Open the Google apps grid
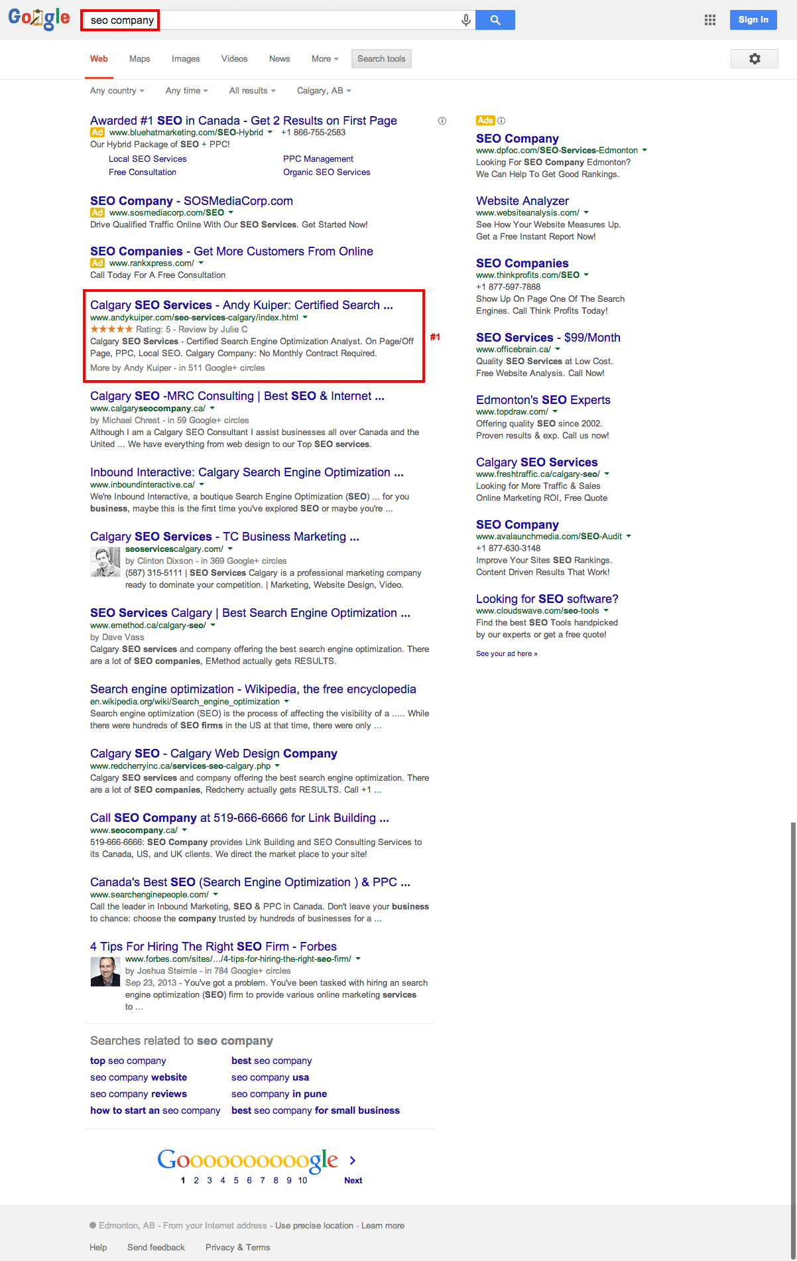The image size is (797, 1261). coord(710,20)
